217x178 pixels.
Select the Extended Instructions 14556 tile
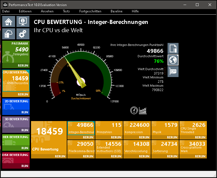[x=109, y=147]
